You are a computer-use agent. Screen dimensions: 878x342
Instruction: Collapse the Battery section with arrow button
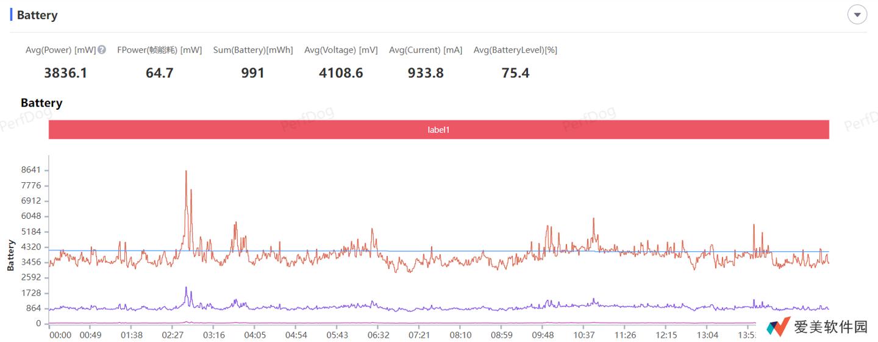coord(857,15)
